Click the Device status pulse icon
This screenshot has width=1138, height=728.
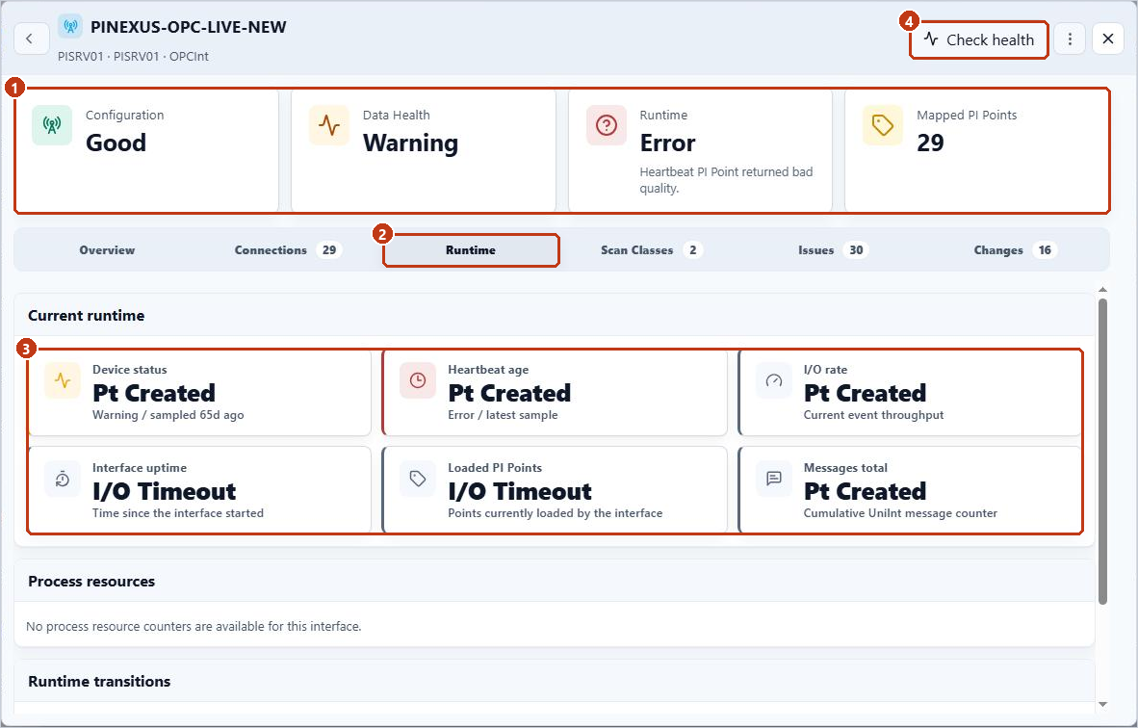click(x=63, y=380)
